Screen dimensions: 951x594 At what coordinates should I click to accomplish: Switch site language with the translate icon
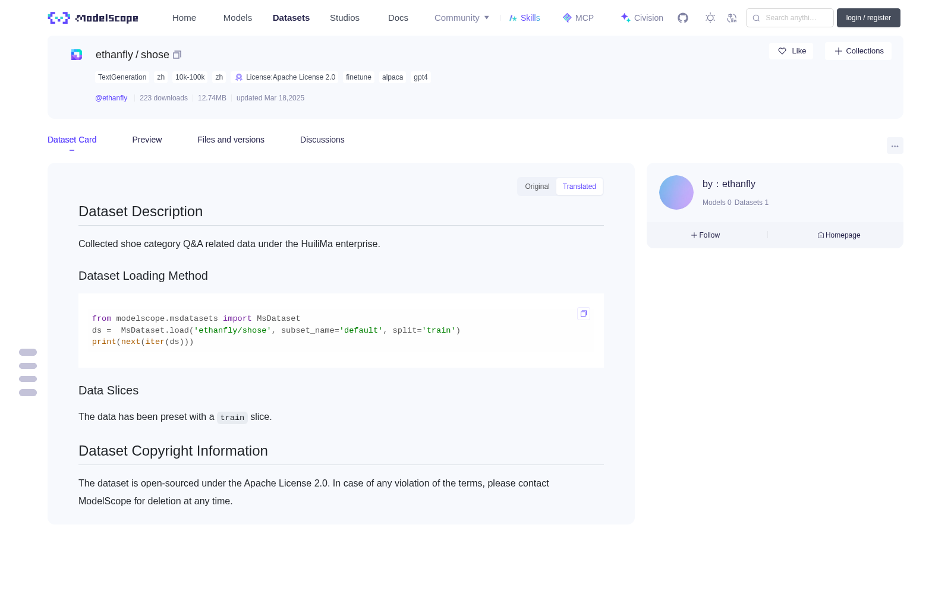pyautogui.click(x=732, y=18)
